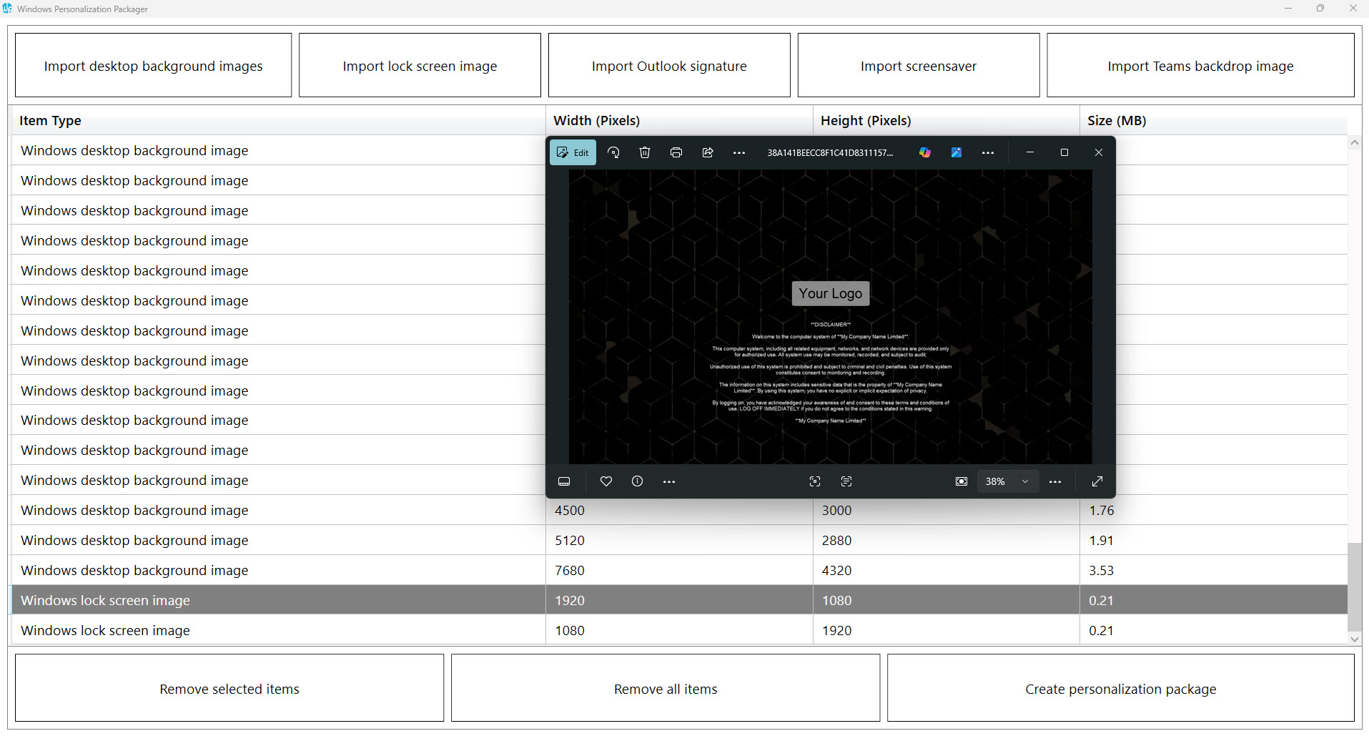The width and height of the screenshot is (1369, 736).
Task: Sort by Size (MB) column header
Action: click(1214, 121)
